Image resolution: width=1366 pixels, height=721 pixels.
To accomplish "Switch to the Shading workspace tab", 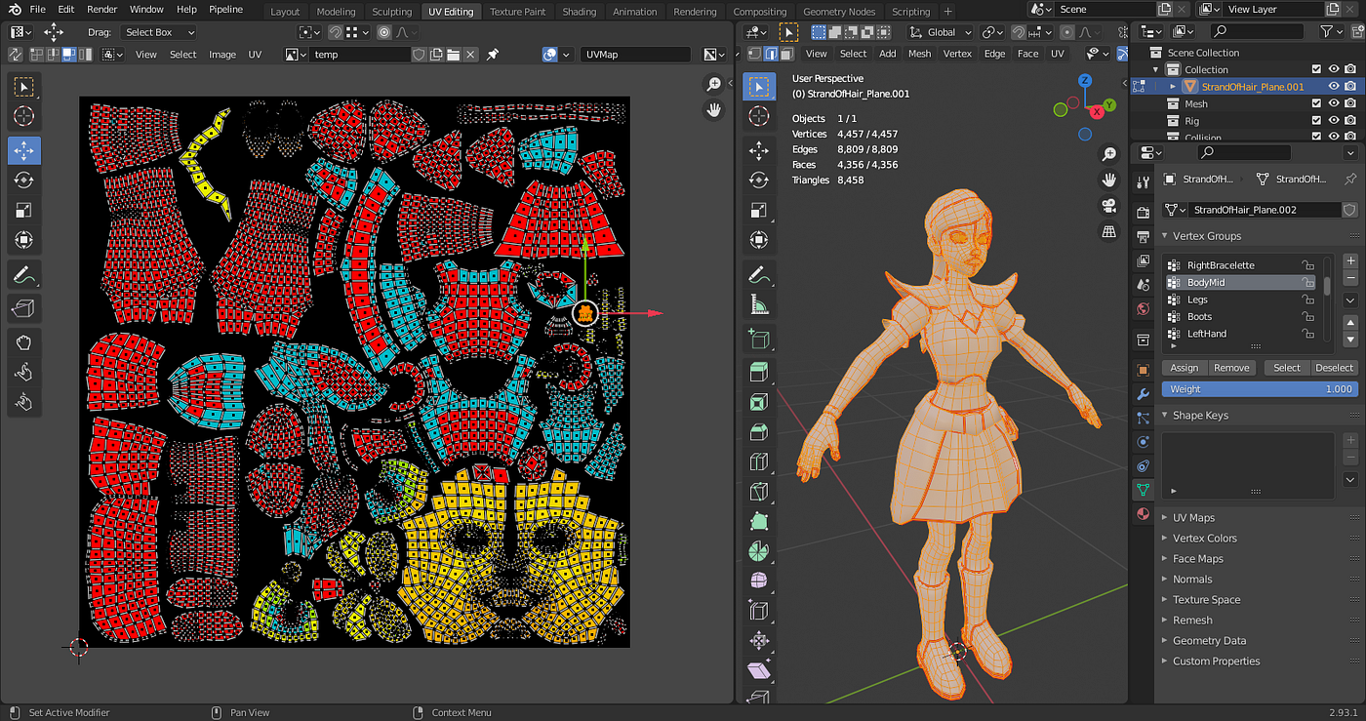I will tap(579, 12).
